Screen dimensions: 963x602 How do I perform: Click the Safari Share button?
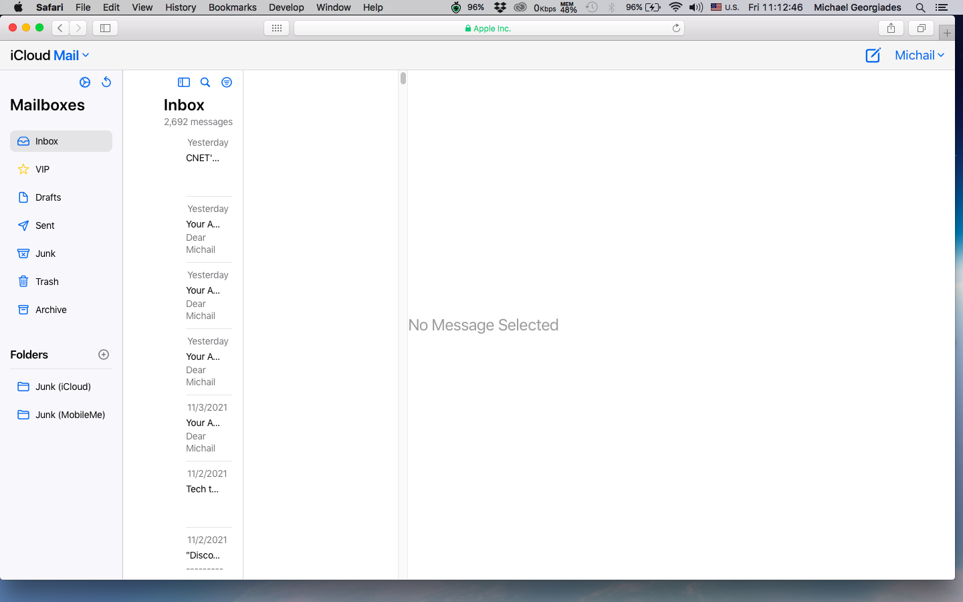pos(891,28)
